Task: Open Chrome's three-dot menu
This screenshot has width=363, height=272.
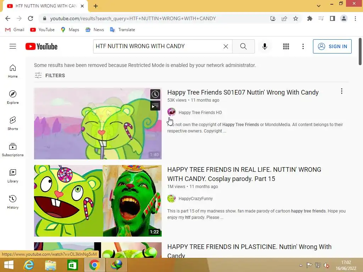Action: pos(355,18)
